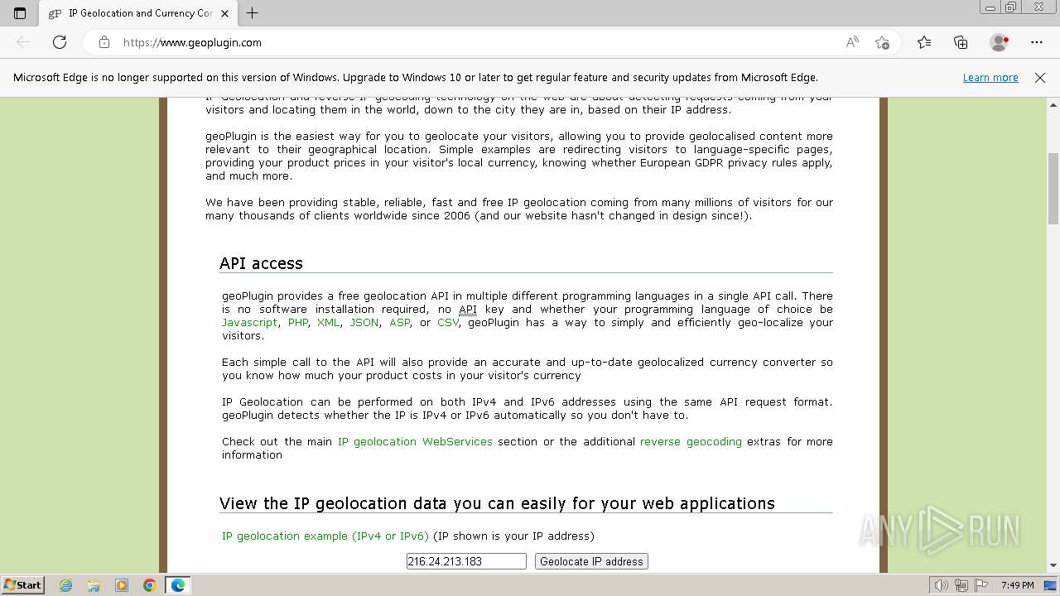
Task: Open the user profile avatar
Action: click(x=999, y=42)
